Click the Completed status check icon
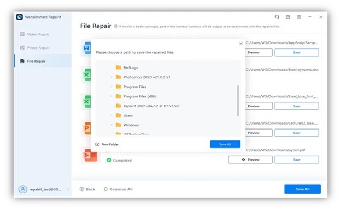Screen dimensions: 341x209 pos(109,160)
